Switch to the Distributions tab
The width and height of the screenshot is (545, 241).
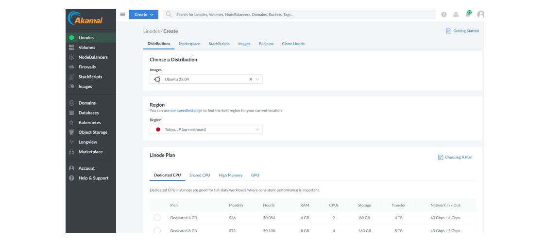pyautogui.click(x=159, y=44)
